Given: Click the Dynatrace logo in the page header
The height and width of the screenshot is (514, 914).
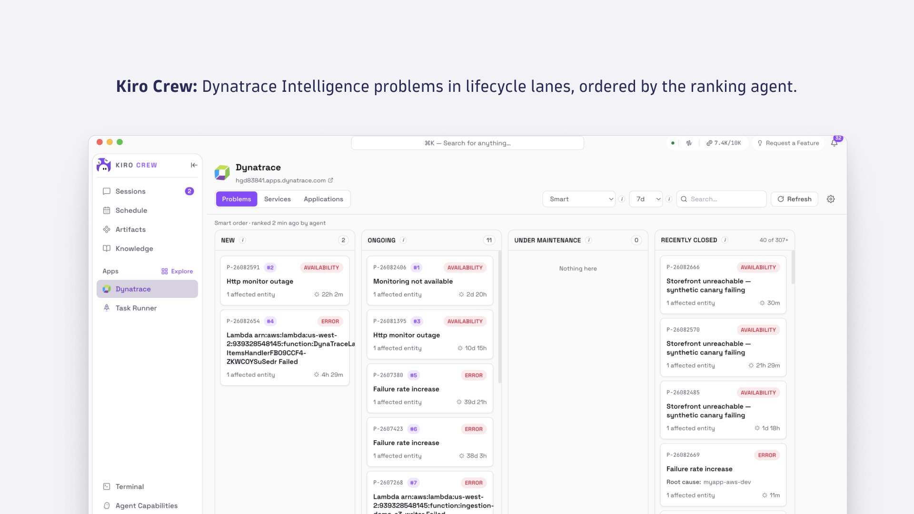Looking at the screenshot, I should coord(222,173).
